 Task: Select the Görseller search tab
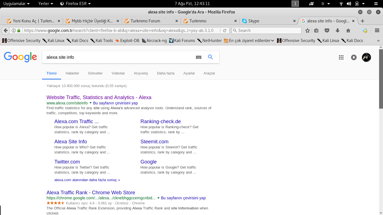pyautogui.click(x=95, y=73)
